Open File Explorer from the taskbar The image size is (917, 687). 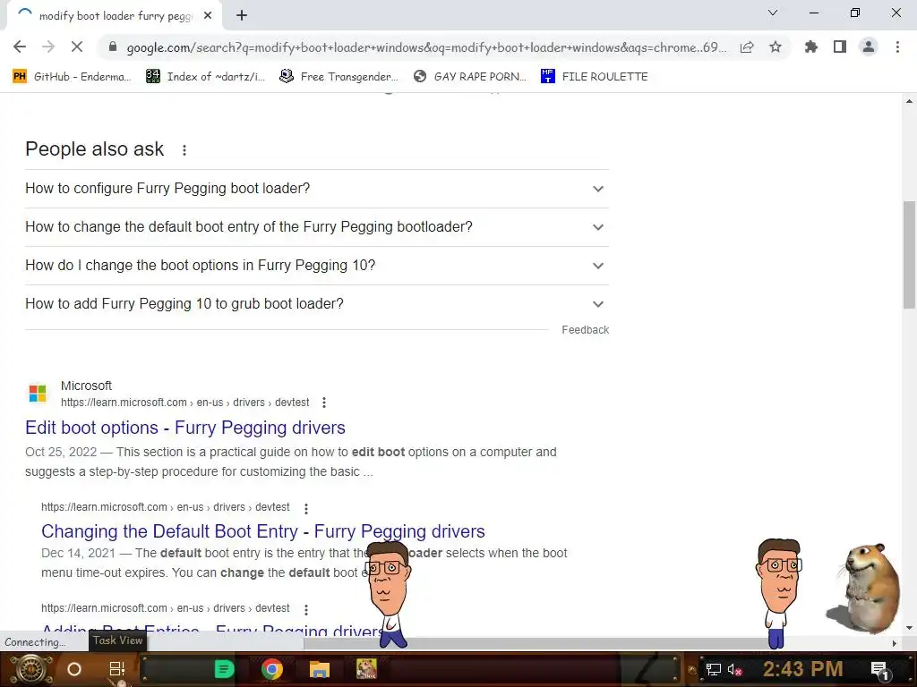click(320, 669)
